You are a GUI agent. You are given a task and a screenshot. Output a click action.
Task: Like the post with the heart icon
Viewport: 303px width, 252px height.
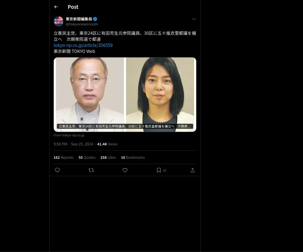pos(125,170)
